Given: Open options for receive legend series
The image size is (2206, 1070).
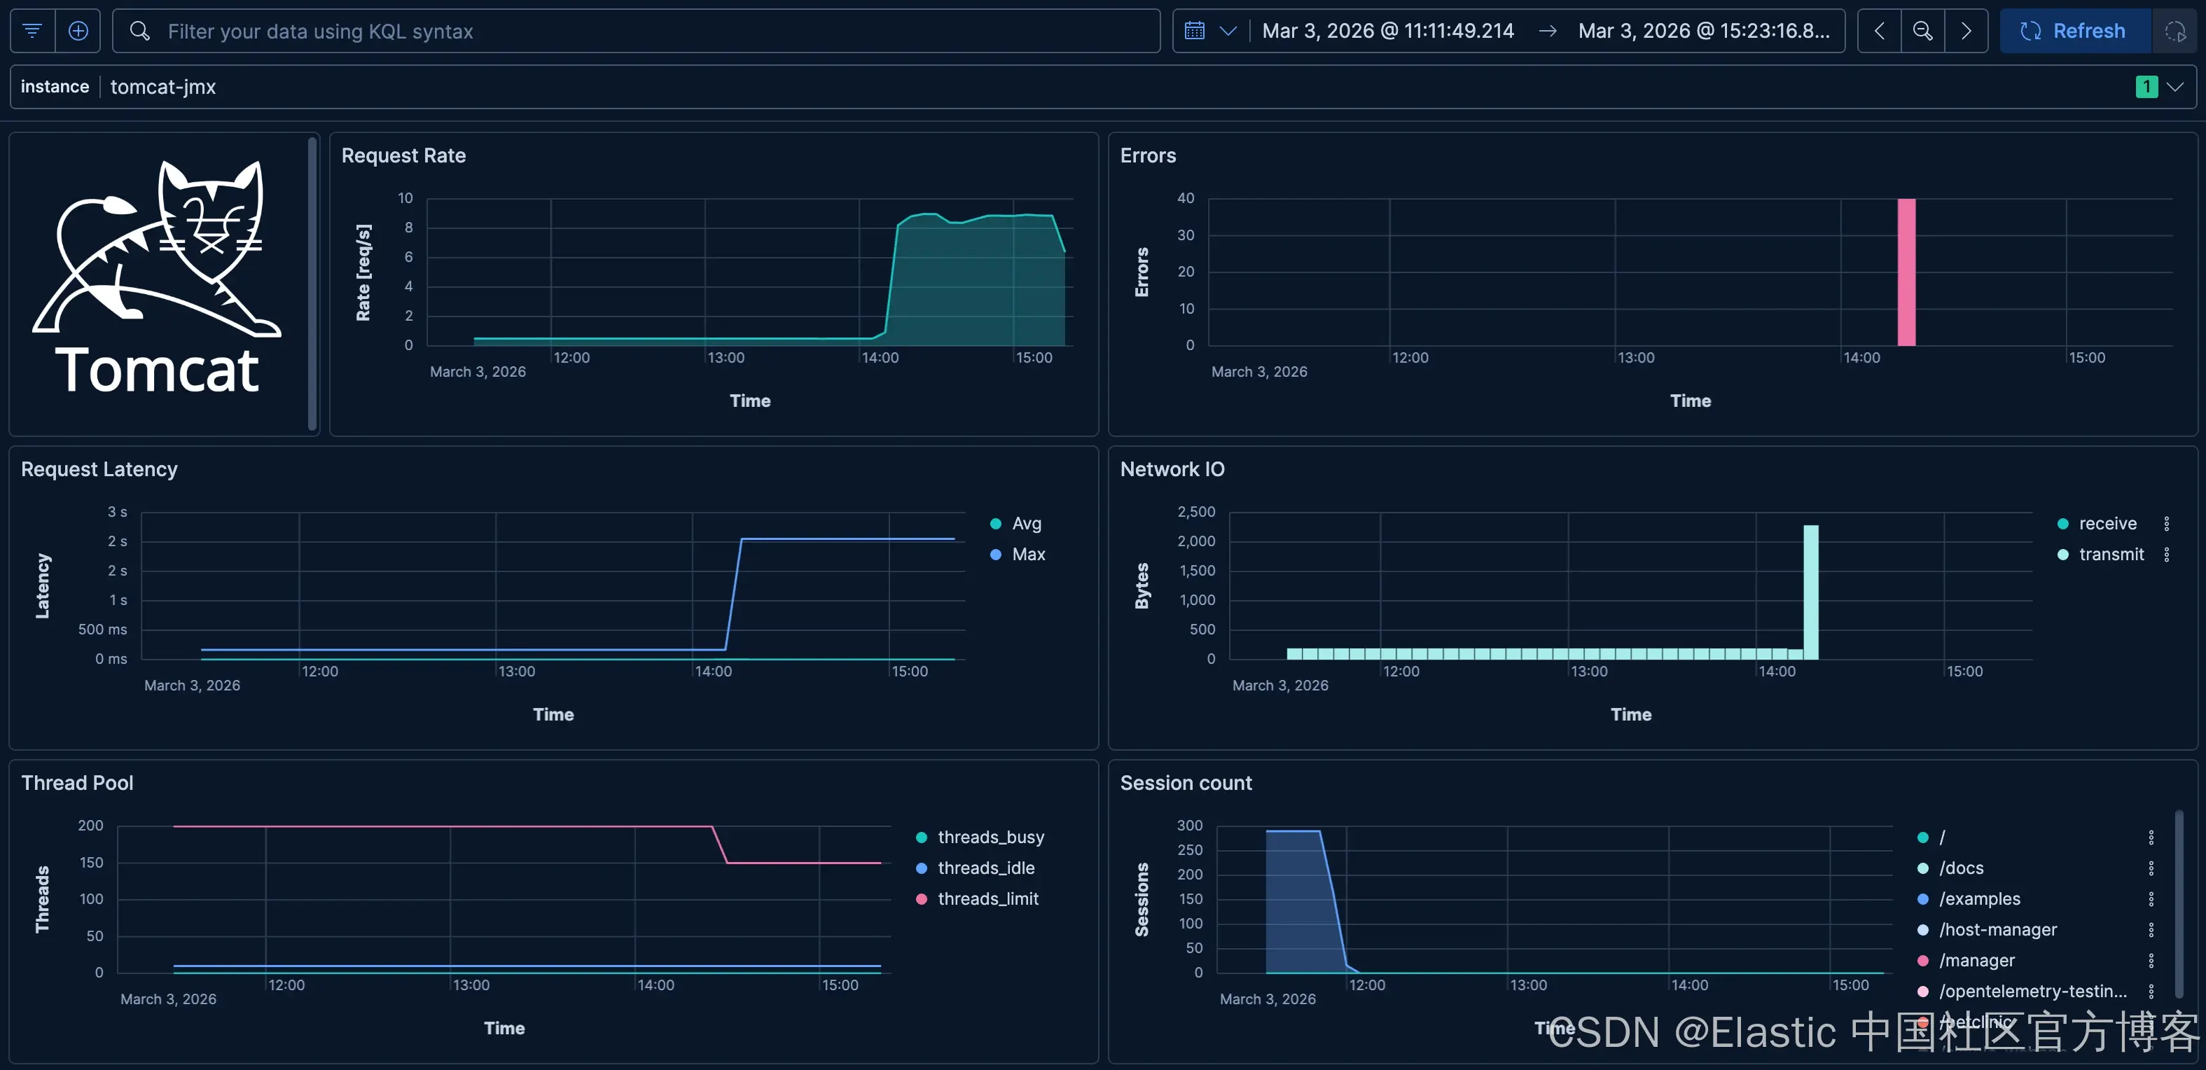Looking at the screenshot, I should tap(2167, 524).
